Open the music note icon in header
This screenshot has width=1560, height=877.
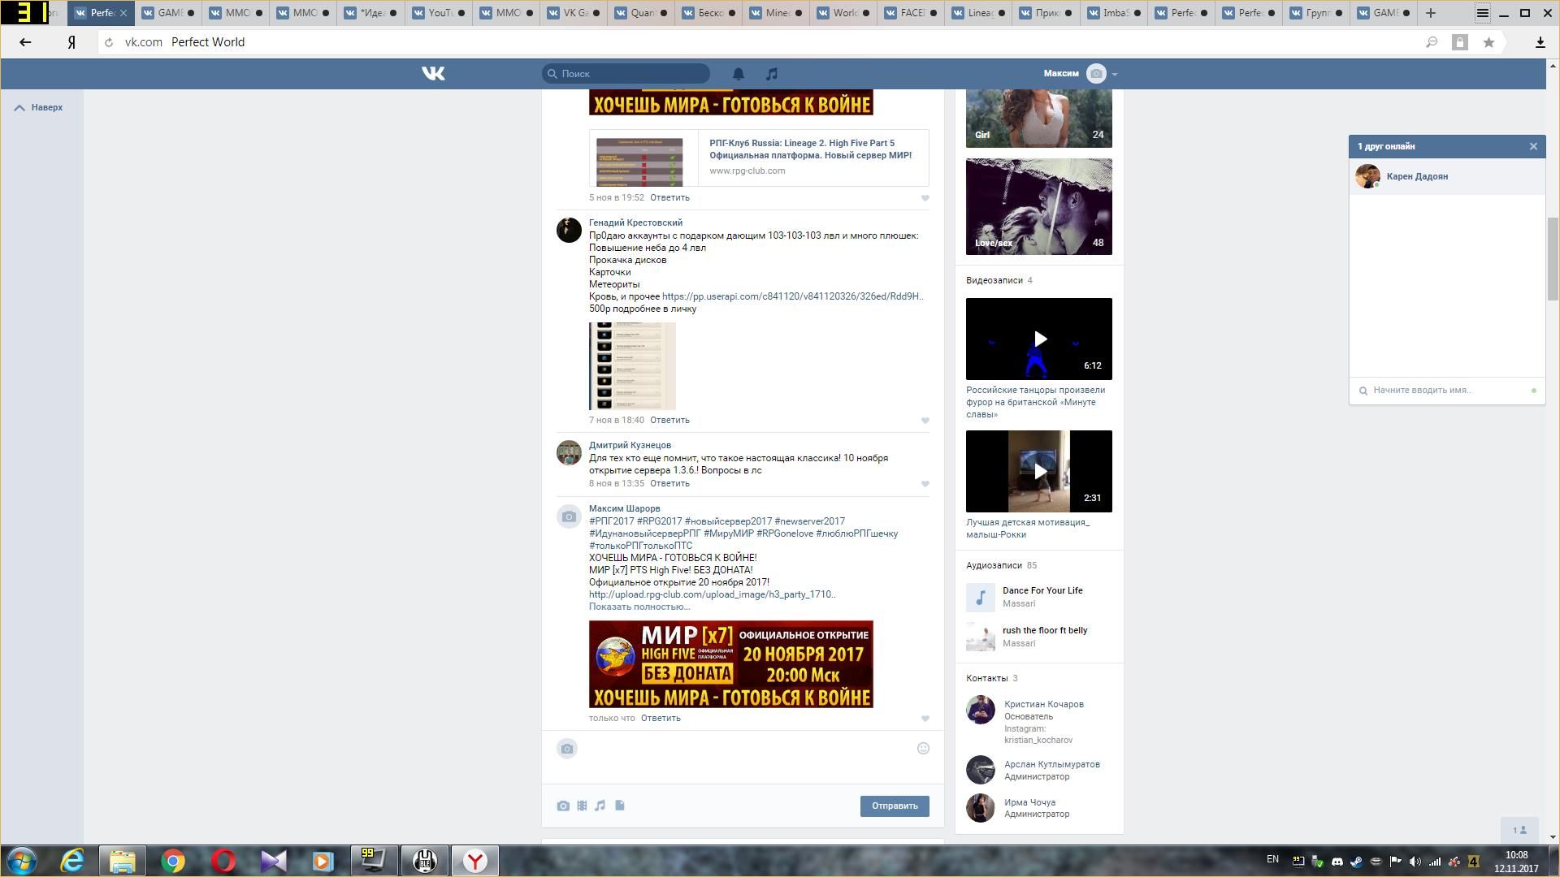pyautogui.click(x=772, y=74)
